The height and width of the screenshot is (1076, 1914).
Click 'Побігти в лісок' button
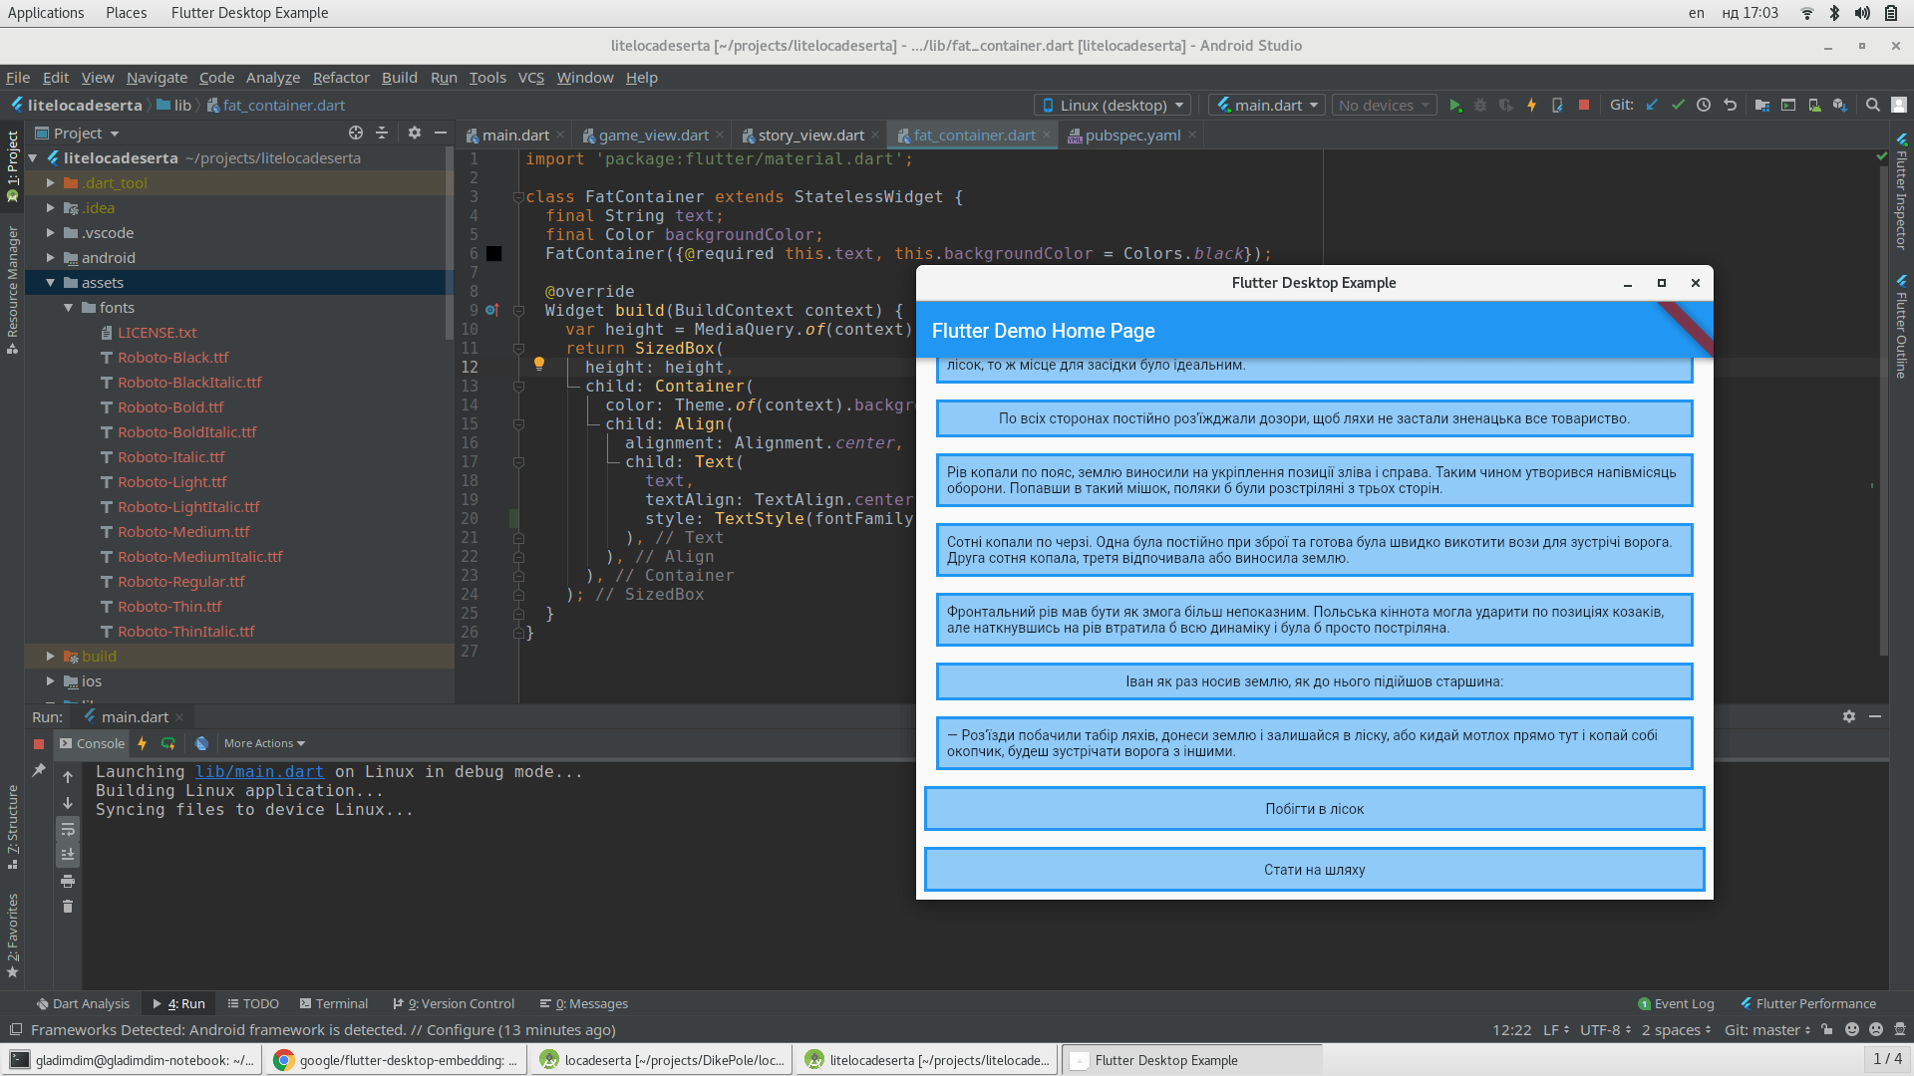click(x=1314, y=809)
